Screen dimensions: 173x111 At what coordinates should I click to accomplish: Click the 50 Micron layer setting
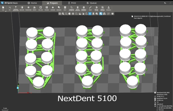[x=160, y=100]
